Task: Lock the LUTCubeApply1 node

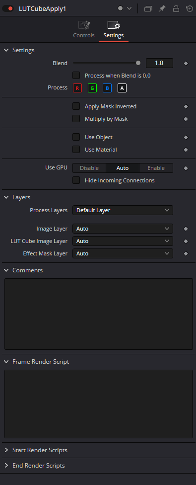Action: click(x=176, y=8)
